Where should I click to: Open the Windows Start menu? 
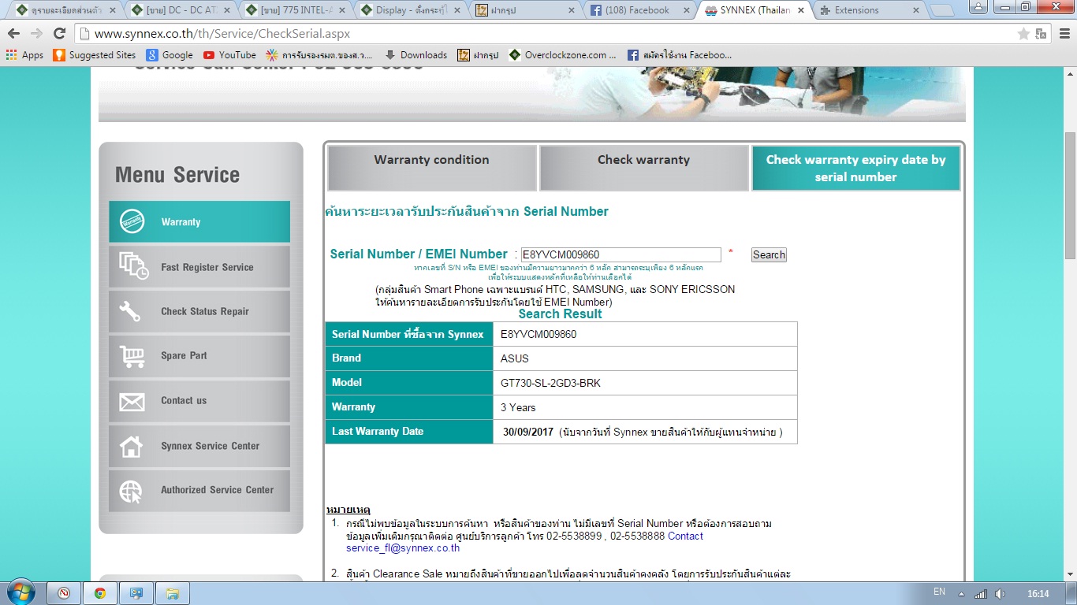pos(20,592)
